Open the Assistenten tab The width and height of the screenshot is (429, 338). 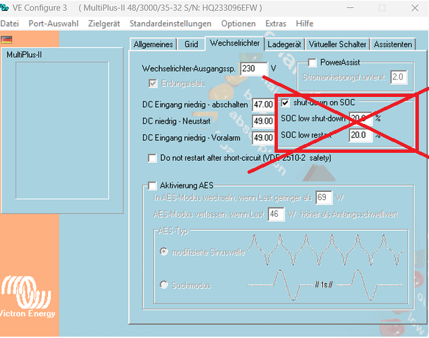point(393,44)
